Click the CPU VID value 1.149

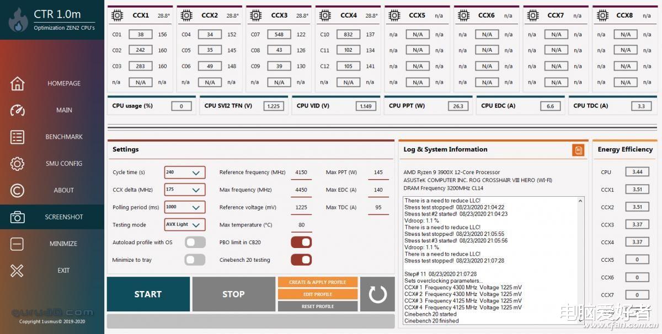366,106
